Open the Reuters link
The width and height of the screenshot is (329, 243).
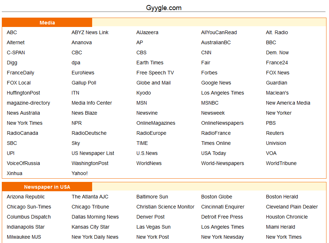tap(275, 133)
